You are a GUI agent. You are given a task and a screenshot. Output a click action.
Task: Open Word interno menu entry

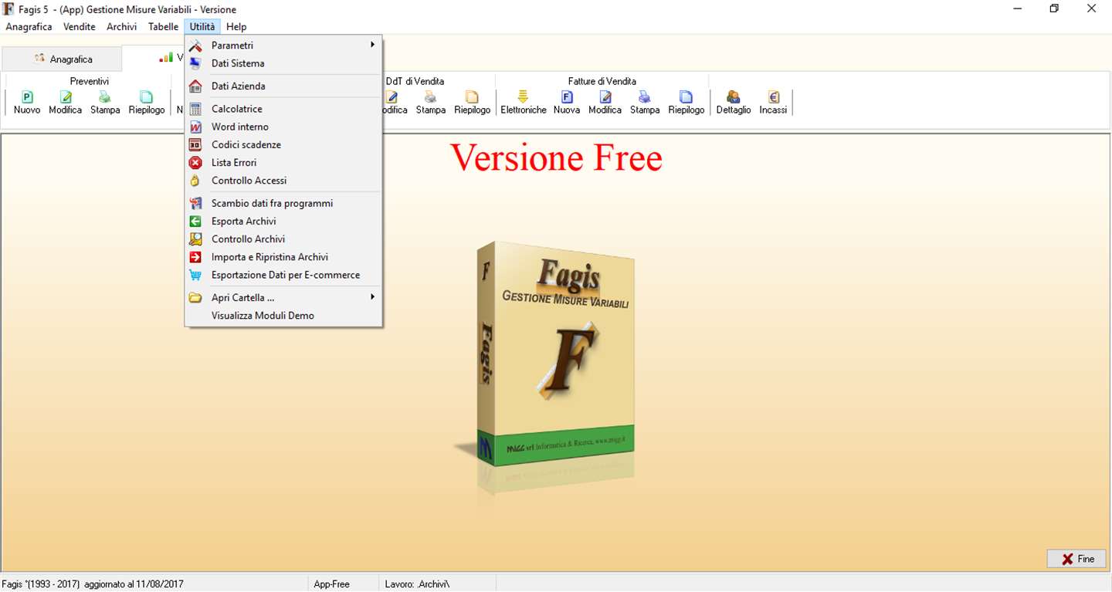click(x=283, y=127)
